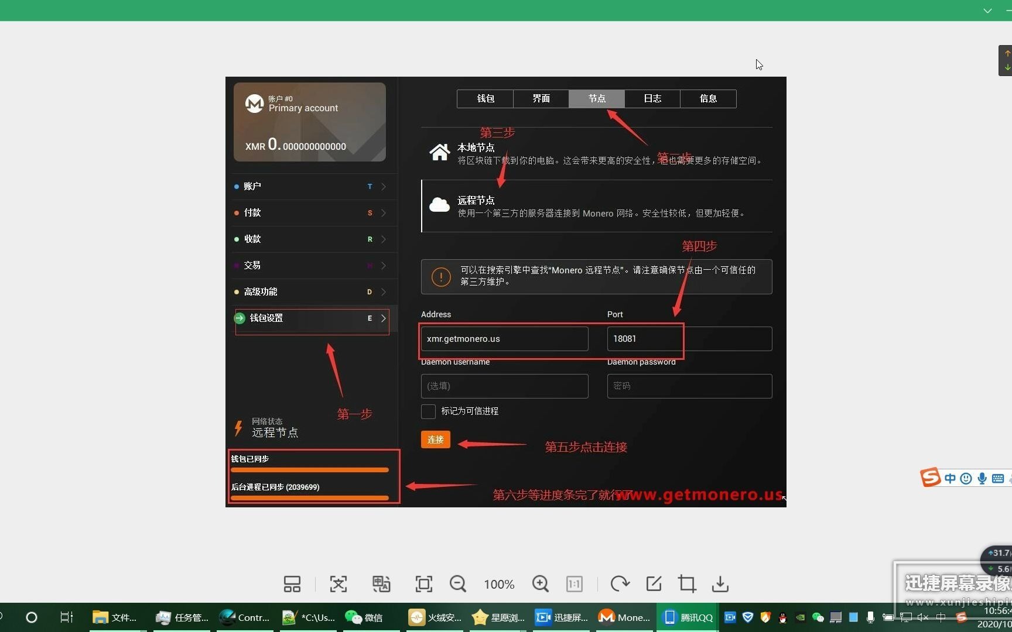The width and height of the screenshot is (1012, 632).
Task: Open the edit image tool
Action: 654,583
